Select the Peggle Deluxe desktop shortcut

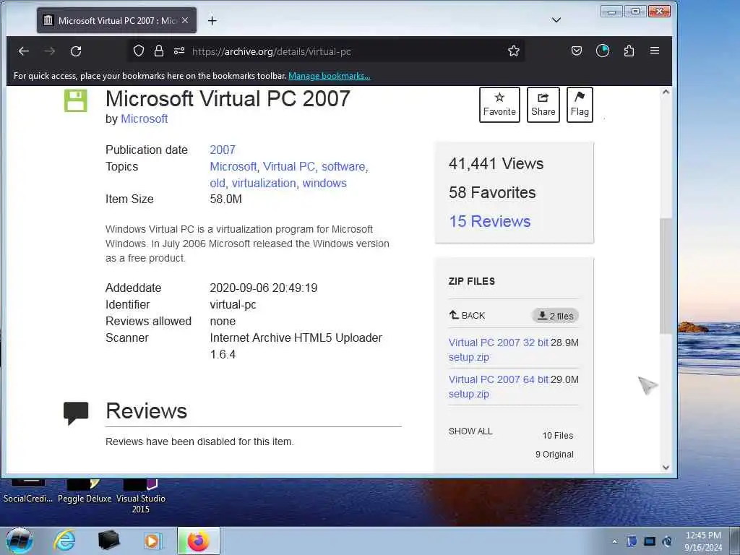(x=85, y=492)
